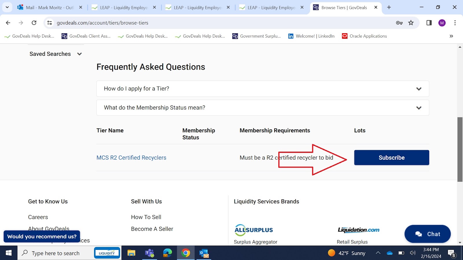Open Government Surplu... bookmark

[x=257, y=36]
